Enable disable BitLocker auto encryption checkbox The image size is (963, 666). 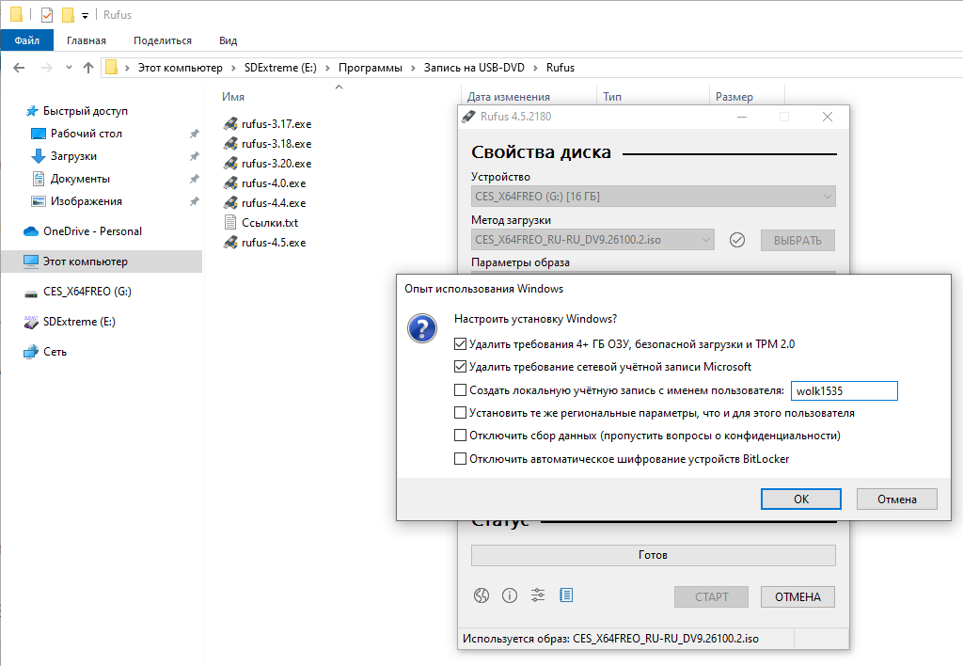tap(460, 458)
